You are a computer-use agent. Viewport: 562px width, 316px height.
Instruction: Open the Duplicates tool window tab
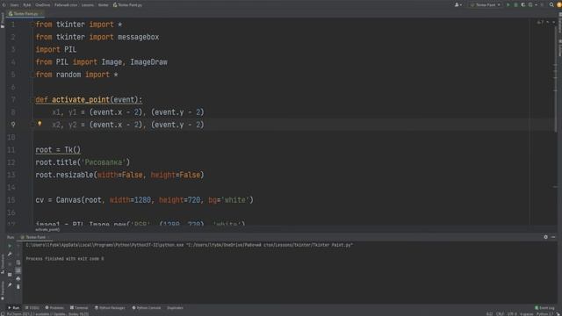(x=175, y=308)
